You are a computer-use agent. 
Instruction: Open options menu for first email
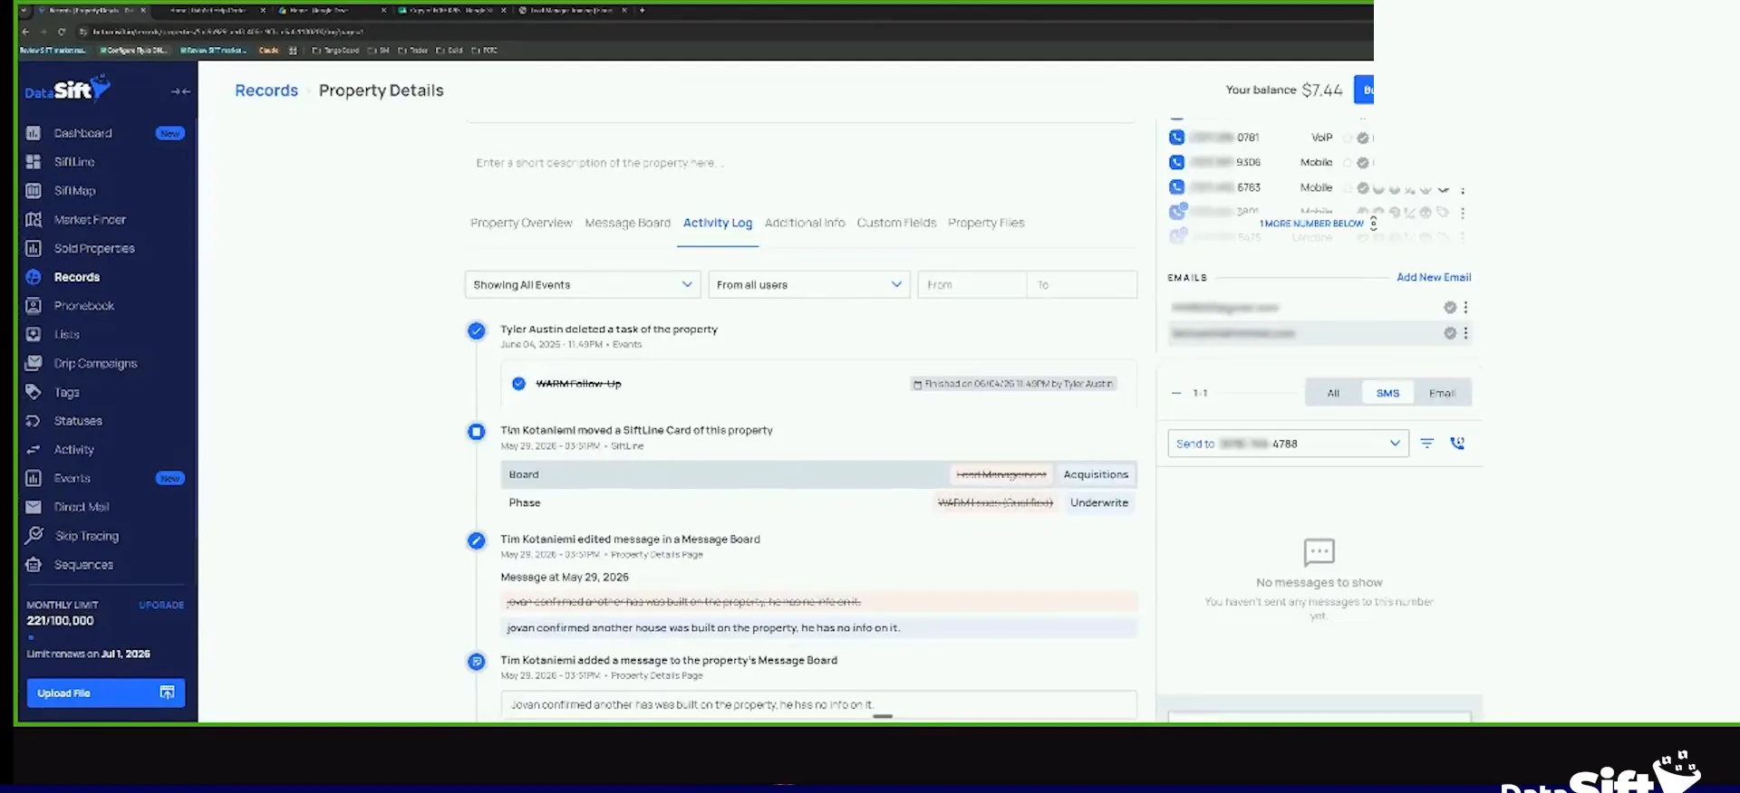(1465, 308)
